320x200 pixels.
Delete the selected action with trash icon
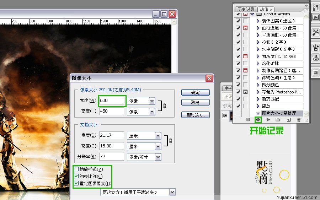point(299,120)
